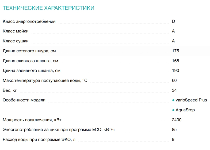Click the ТЕХНИЧЕСКИЕ ХАРАКТЕРИСТИКИ heading
210x150 pixels.
coord(48,8)
